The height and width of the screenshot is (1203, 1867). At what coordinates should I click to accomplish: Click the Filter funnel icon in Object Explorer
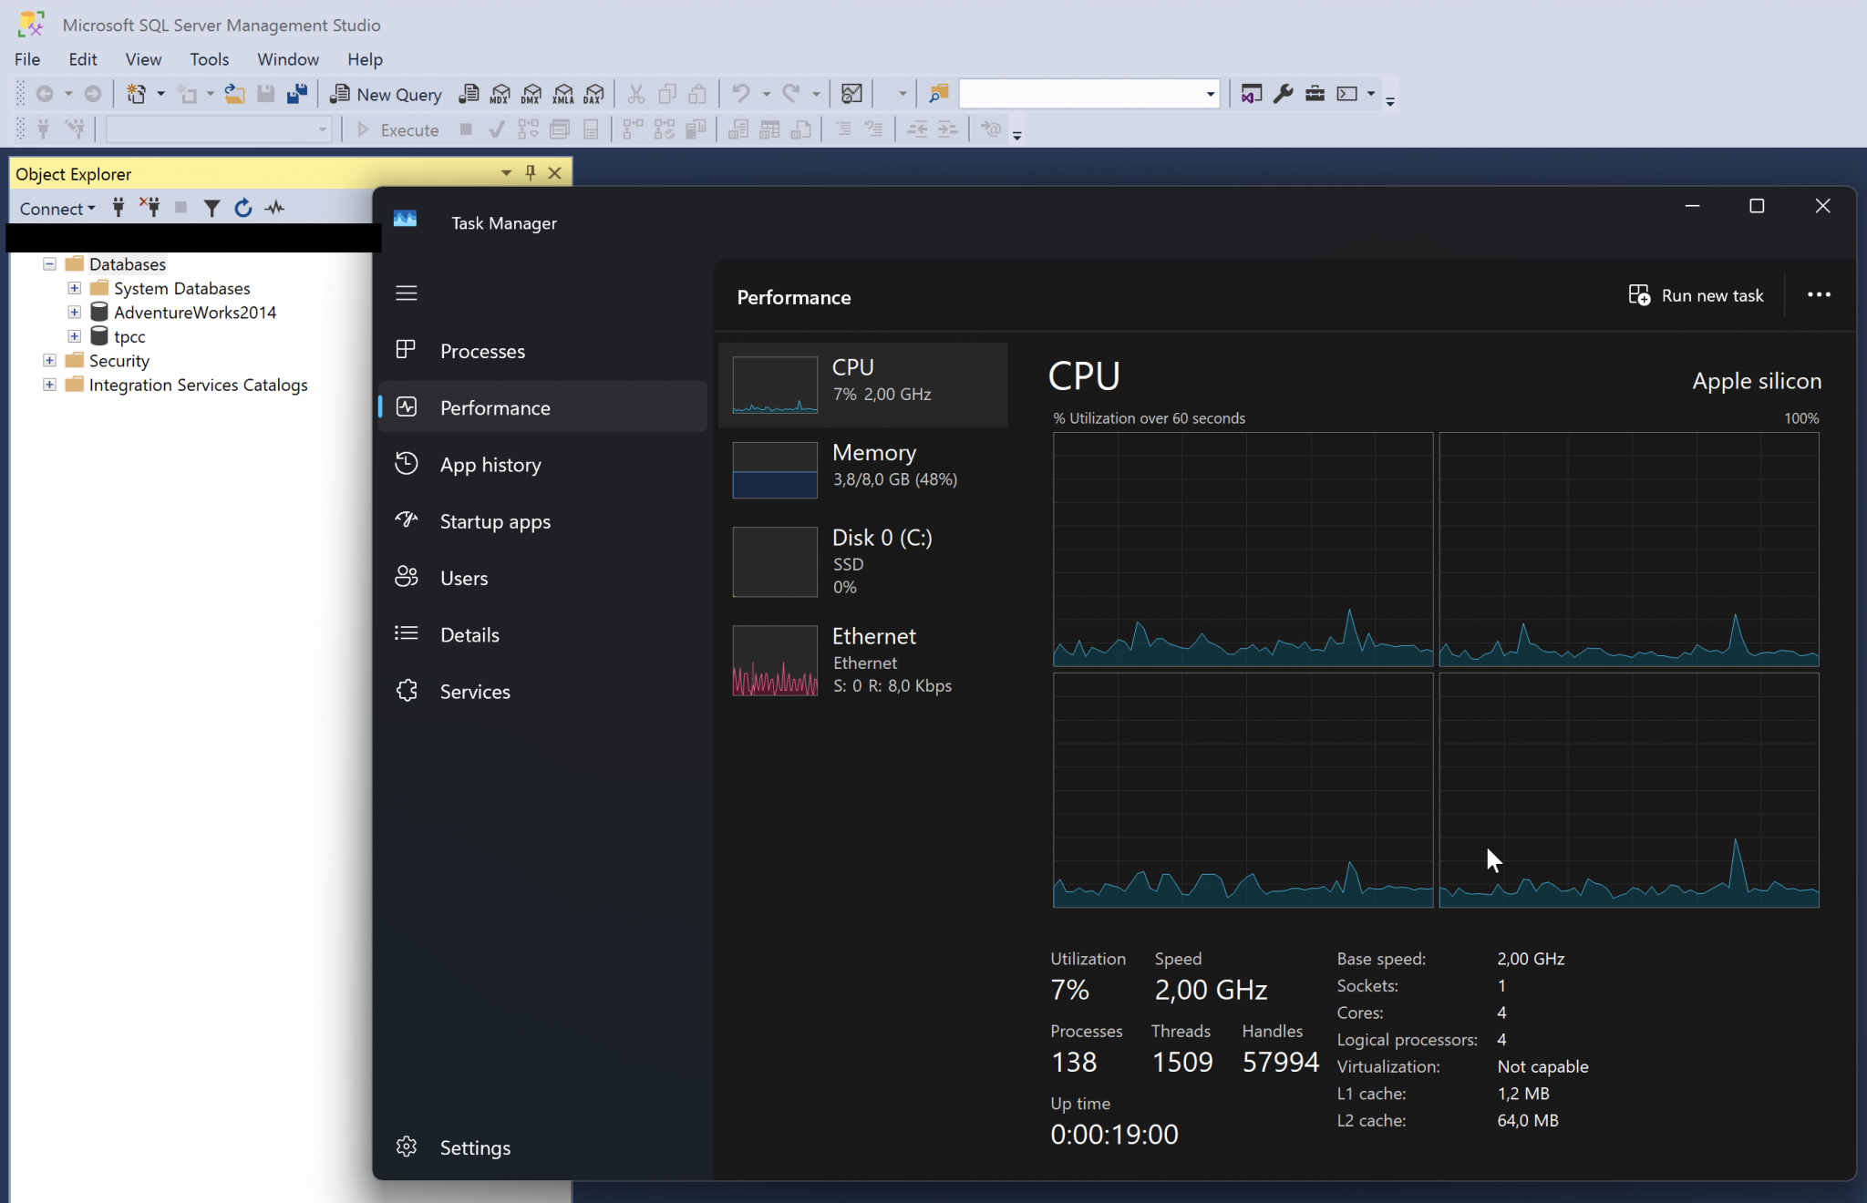211,209
